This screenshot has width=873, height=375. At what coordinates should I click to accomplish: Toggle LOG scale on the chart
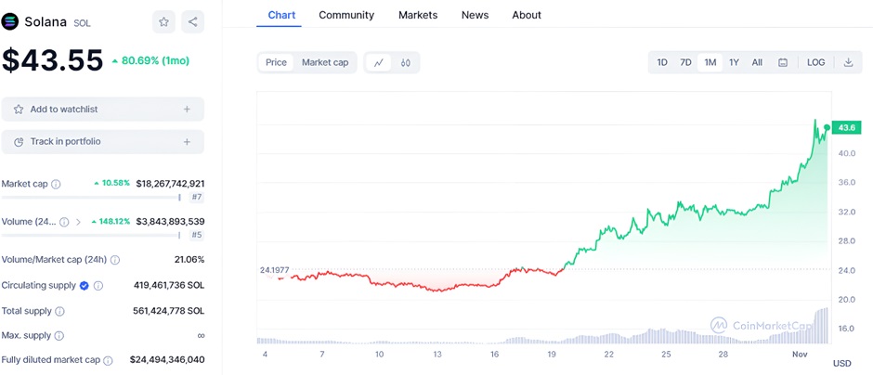pyautogui.click(x=815, y=62)
